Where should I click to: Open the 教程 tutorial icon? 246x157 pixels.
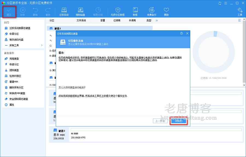135,11
